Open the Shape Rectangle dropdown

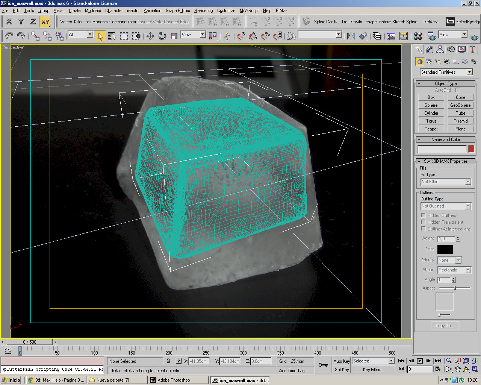(x=454, y=270)
